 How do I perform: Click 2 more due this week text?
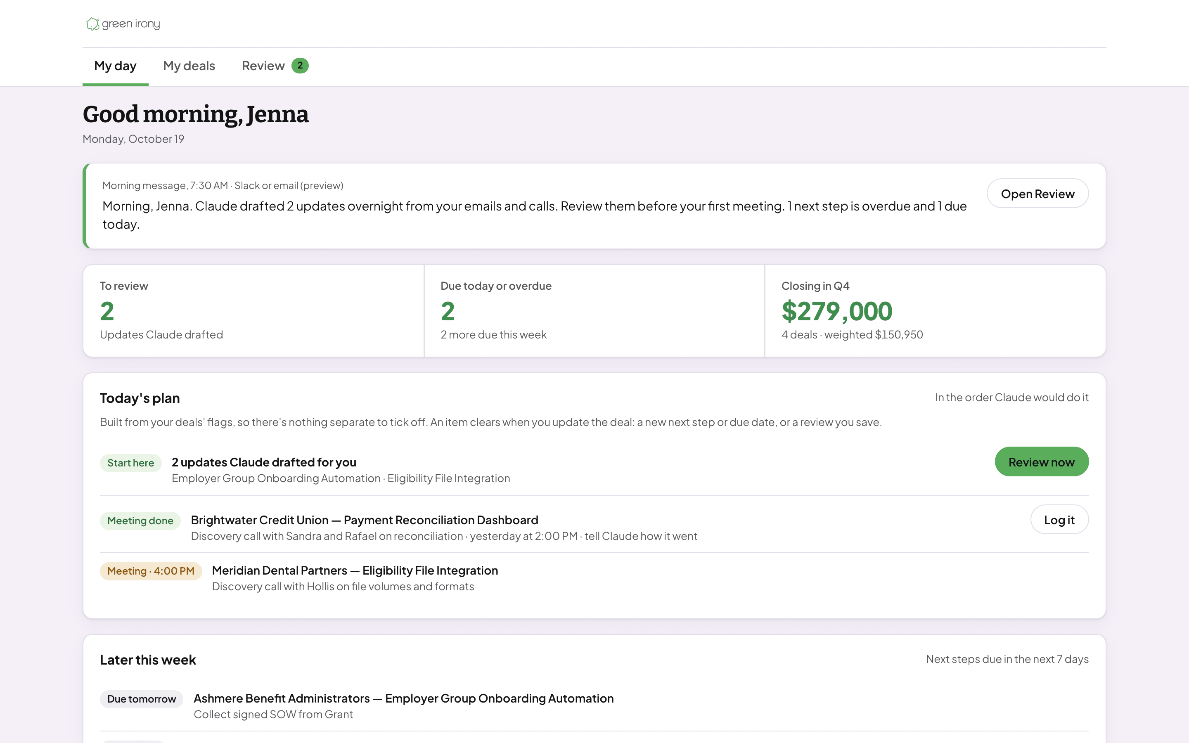point(493,335)
